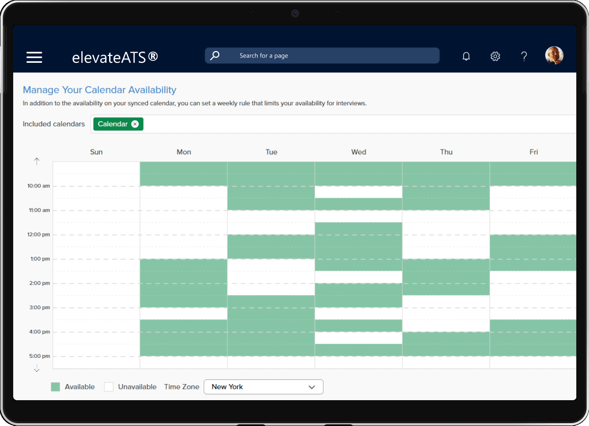Expand time zone list via chevron arrow
The width and height of the screenshot is (589, 426).
tap(312, 387)
